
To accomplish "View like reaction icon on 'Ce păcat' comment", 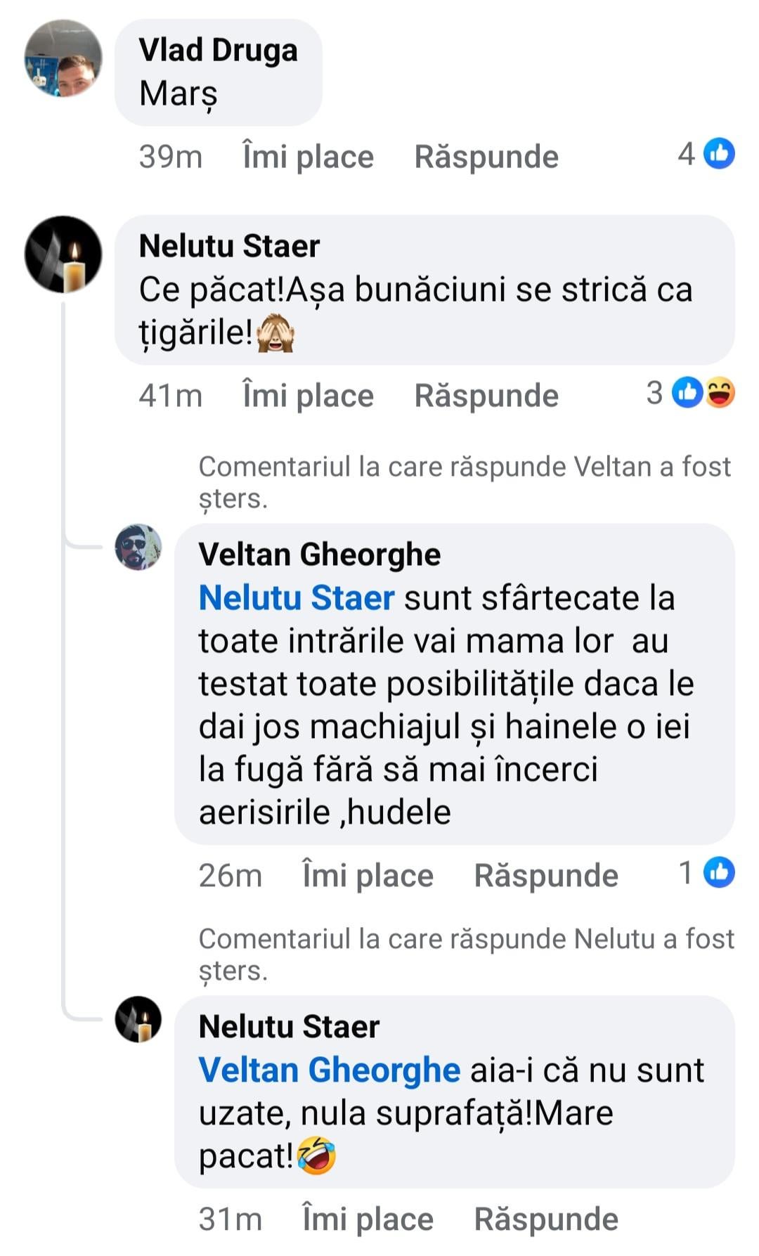I will click(x=687, y=393).
